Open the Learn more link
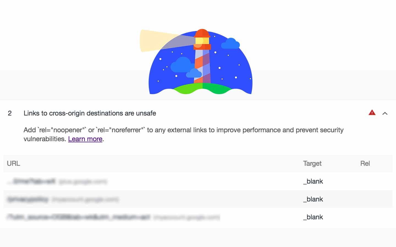Image resolution: width=396 pixels, height=247 pixels. [85, 139]
